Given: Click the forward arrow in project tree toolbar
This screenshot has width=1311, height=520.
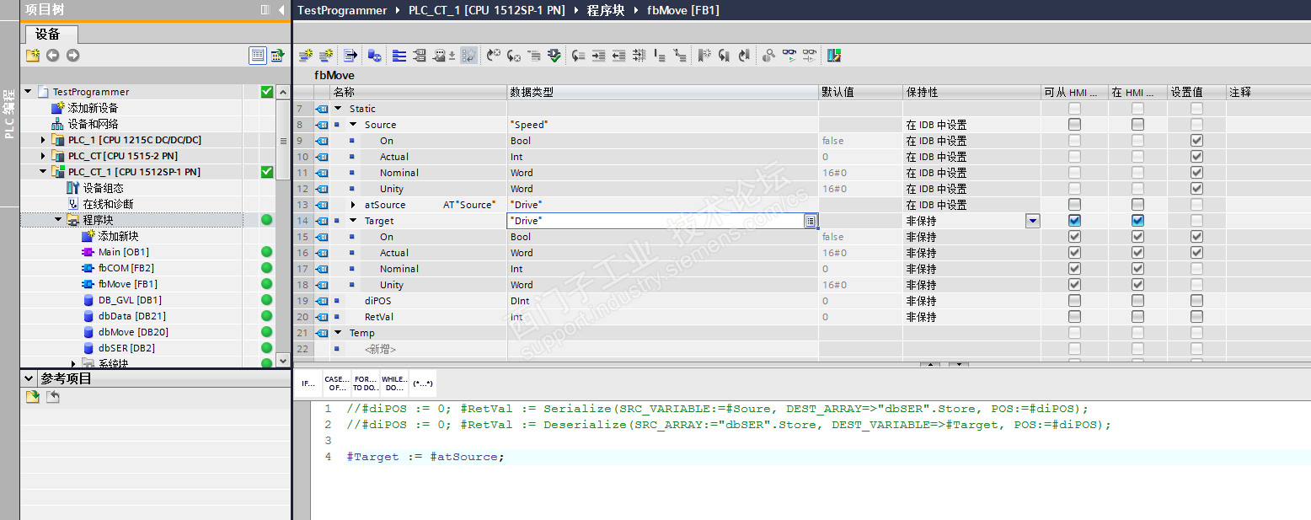Looking at the screenshot, I should [x=73, y=56].
